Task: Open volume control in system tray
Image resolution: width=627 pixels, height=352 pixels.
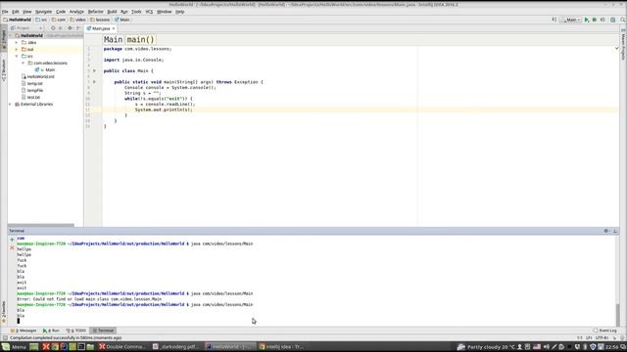Action: [x=547, y=347]
